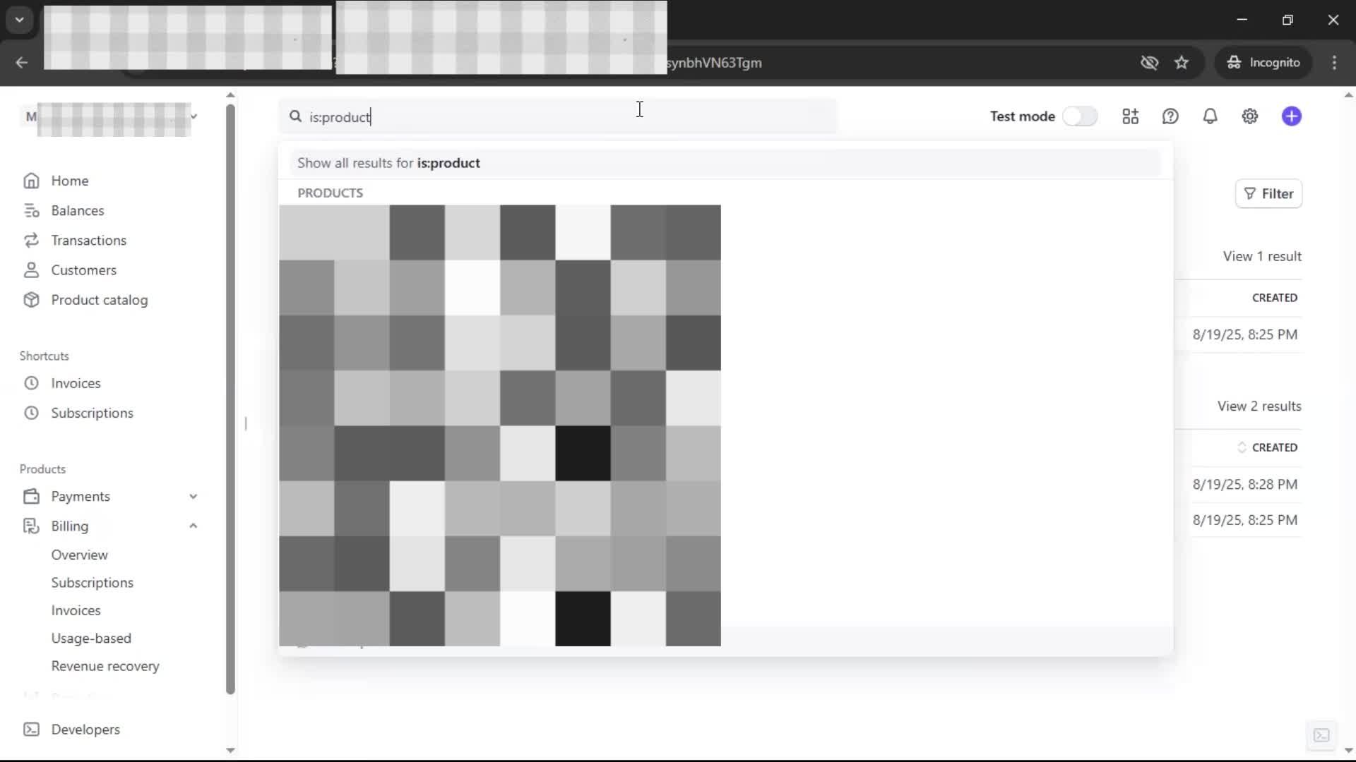1356x762 pixels.
Task: Collapse the Billing section
Action: coord(193,526)
